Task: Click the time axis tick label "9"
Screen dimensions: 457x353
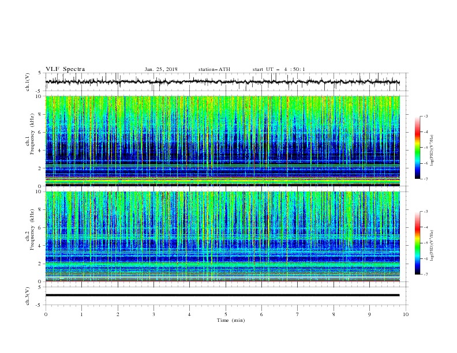Action: [x=369, y=314]
